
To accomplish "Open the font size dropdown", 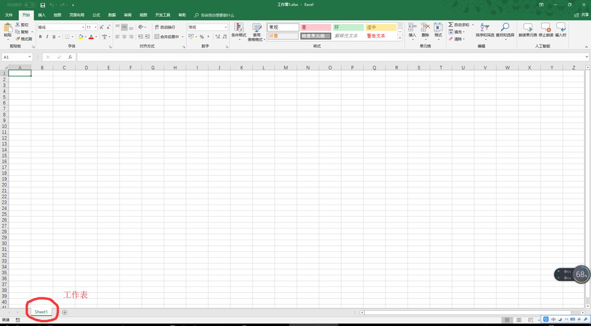I will [95, 27].
